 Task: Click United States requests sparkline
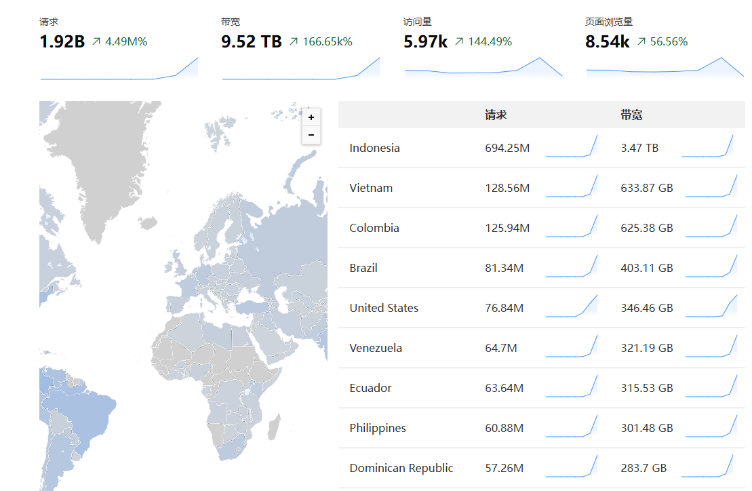tap(572, 307)
